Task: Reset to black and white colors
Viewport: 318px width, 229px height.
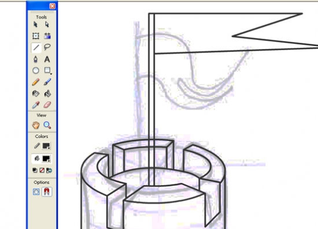Action: pyautogui.click(x=35, y=171)
